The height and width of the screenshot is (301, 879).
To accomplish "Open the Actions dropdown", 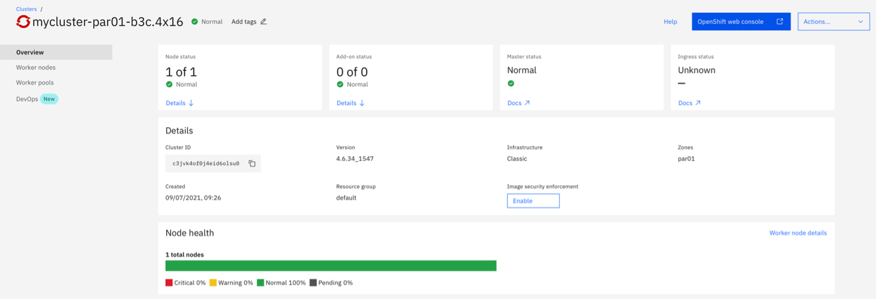I will click(833, 21).
